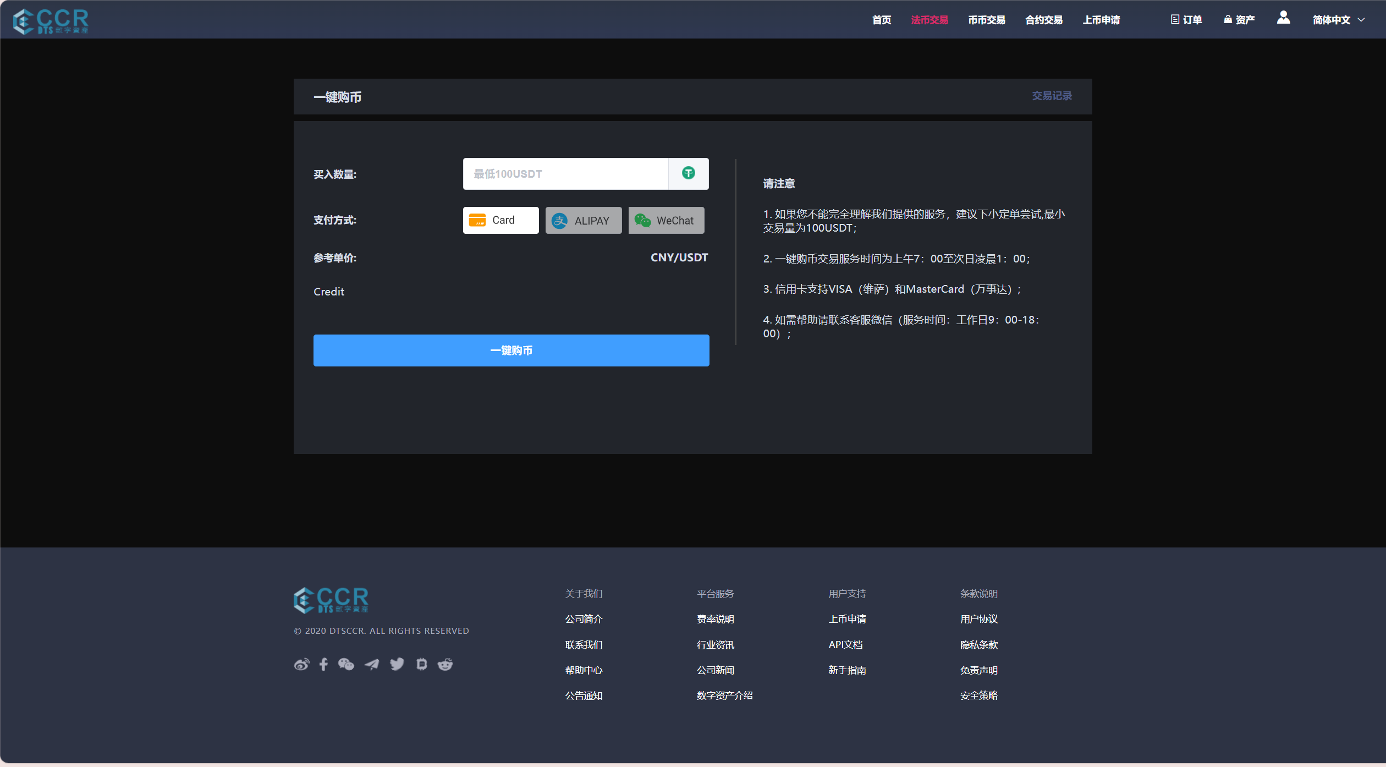Image resolution: width=1386 pixels, height=767 pixels.
Task: Click the user profile avatar icon
Action: coord(1283,18)
